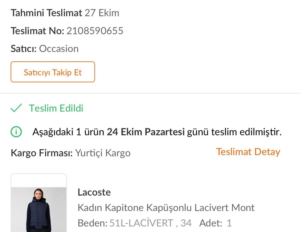Viewport: 301px width, 232px height.
Task: Click the seller name Occasion
Action: [59, 48]
